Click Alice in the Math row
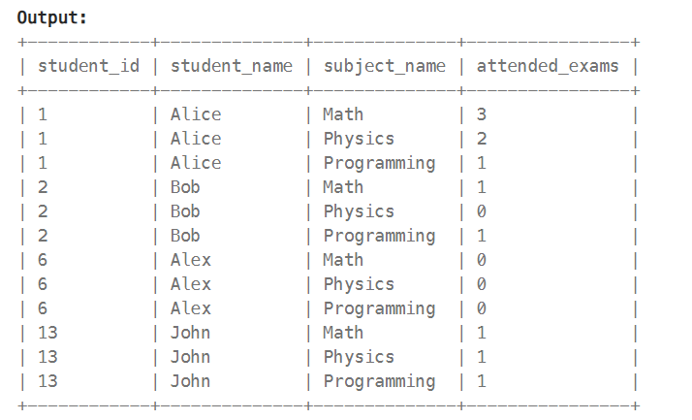 (x=195, y=114)
